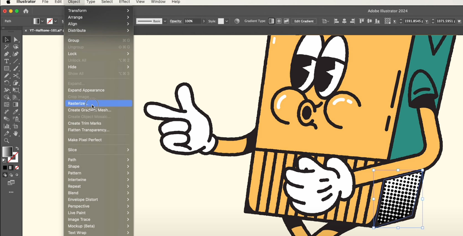
Task: Set gradient type to Linear
Action: [x=271, y=21]
